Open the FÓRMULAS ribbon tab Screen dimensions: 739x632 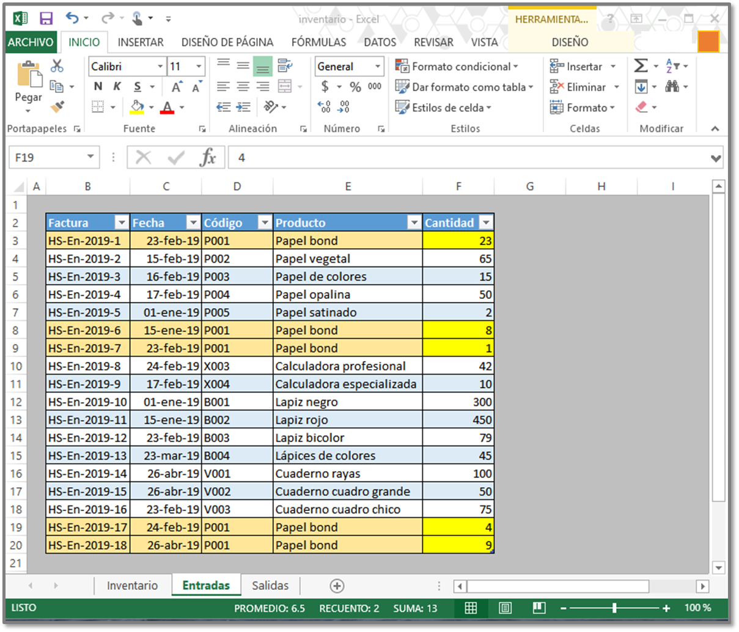(318, 42)
